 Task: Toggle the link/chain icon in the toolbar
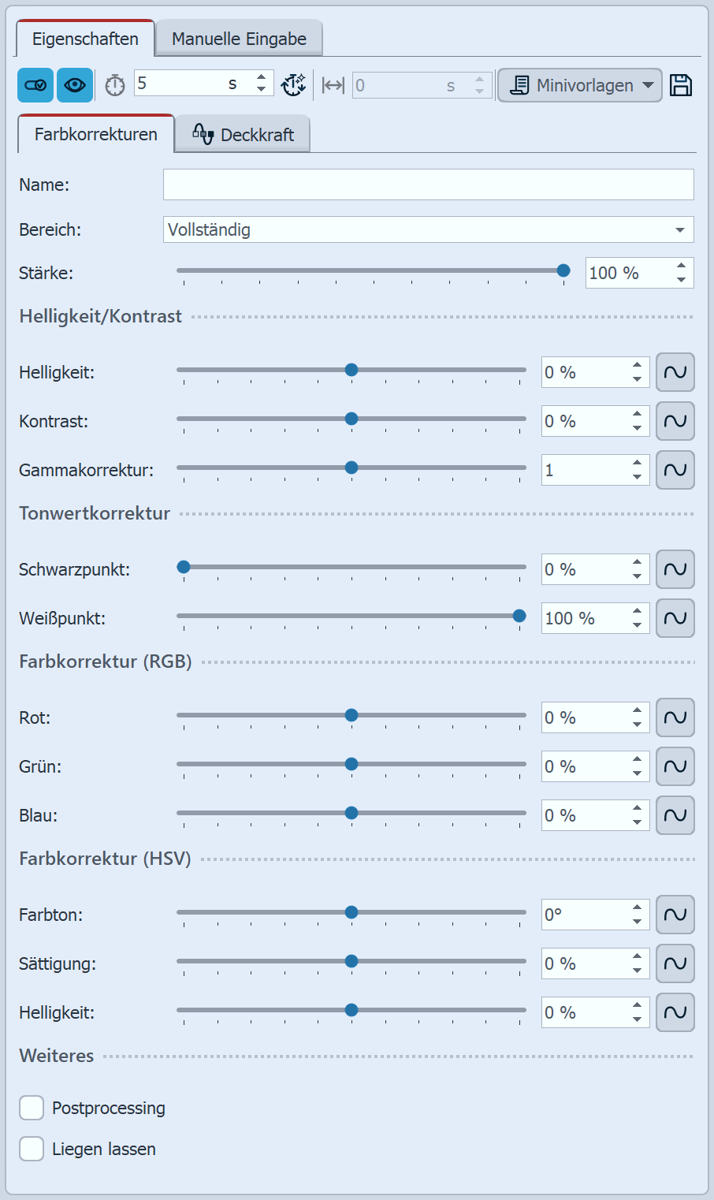click(35, 84)
